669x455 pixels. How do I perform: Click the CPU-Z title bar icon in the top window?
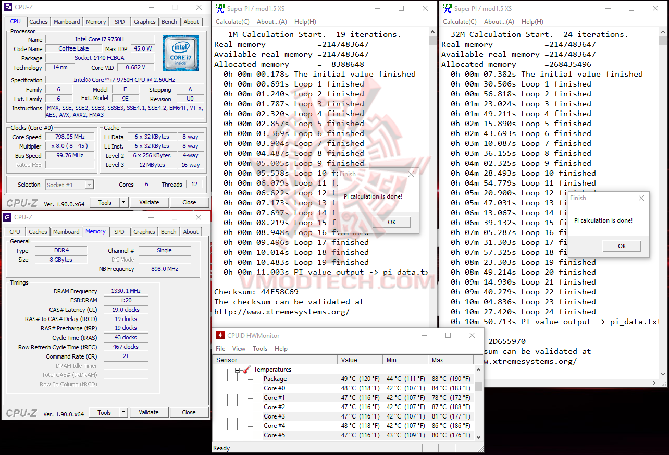8,7
